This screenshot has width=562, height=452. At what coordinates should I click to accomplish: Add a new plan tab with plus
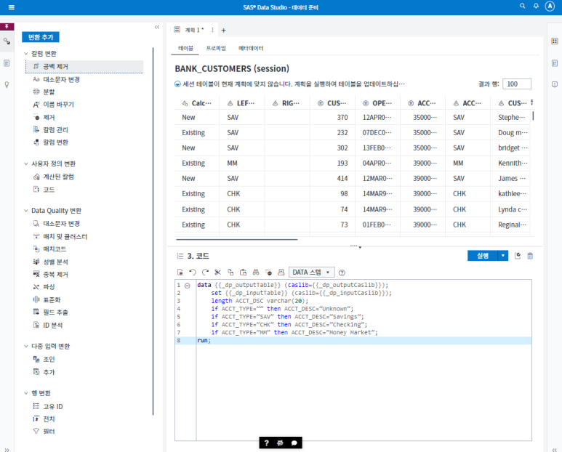224,31
